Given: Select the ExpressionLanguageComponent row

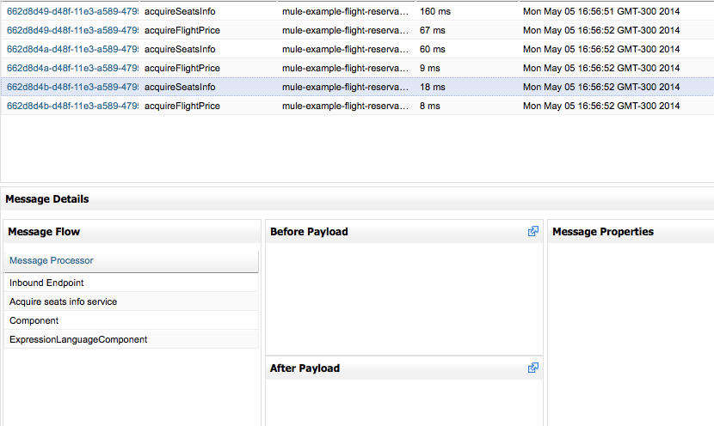Looking at the screenshot, I should tap(78, 339).
